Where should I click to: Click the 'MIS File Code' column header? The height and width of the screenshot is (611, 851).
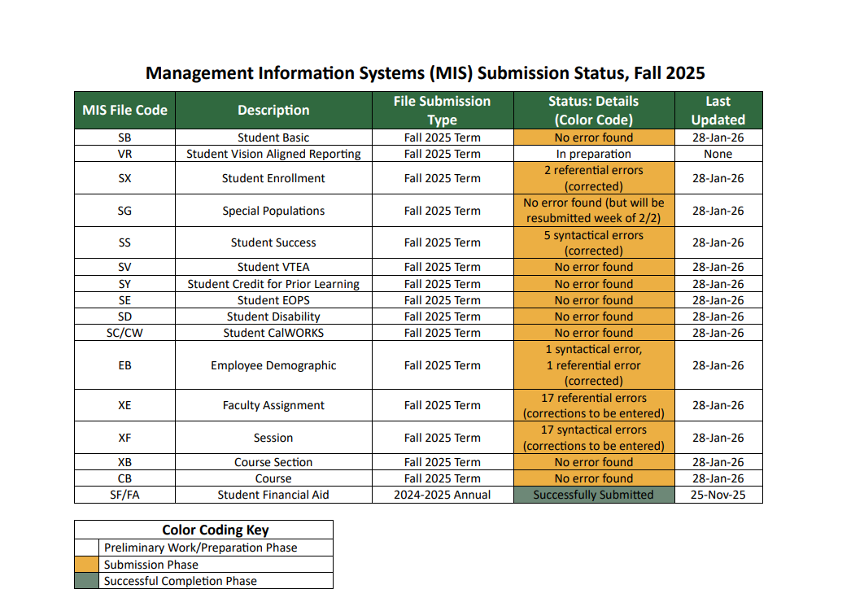pyautogui.click(x=124, y=110)
